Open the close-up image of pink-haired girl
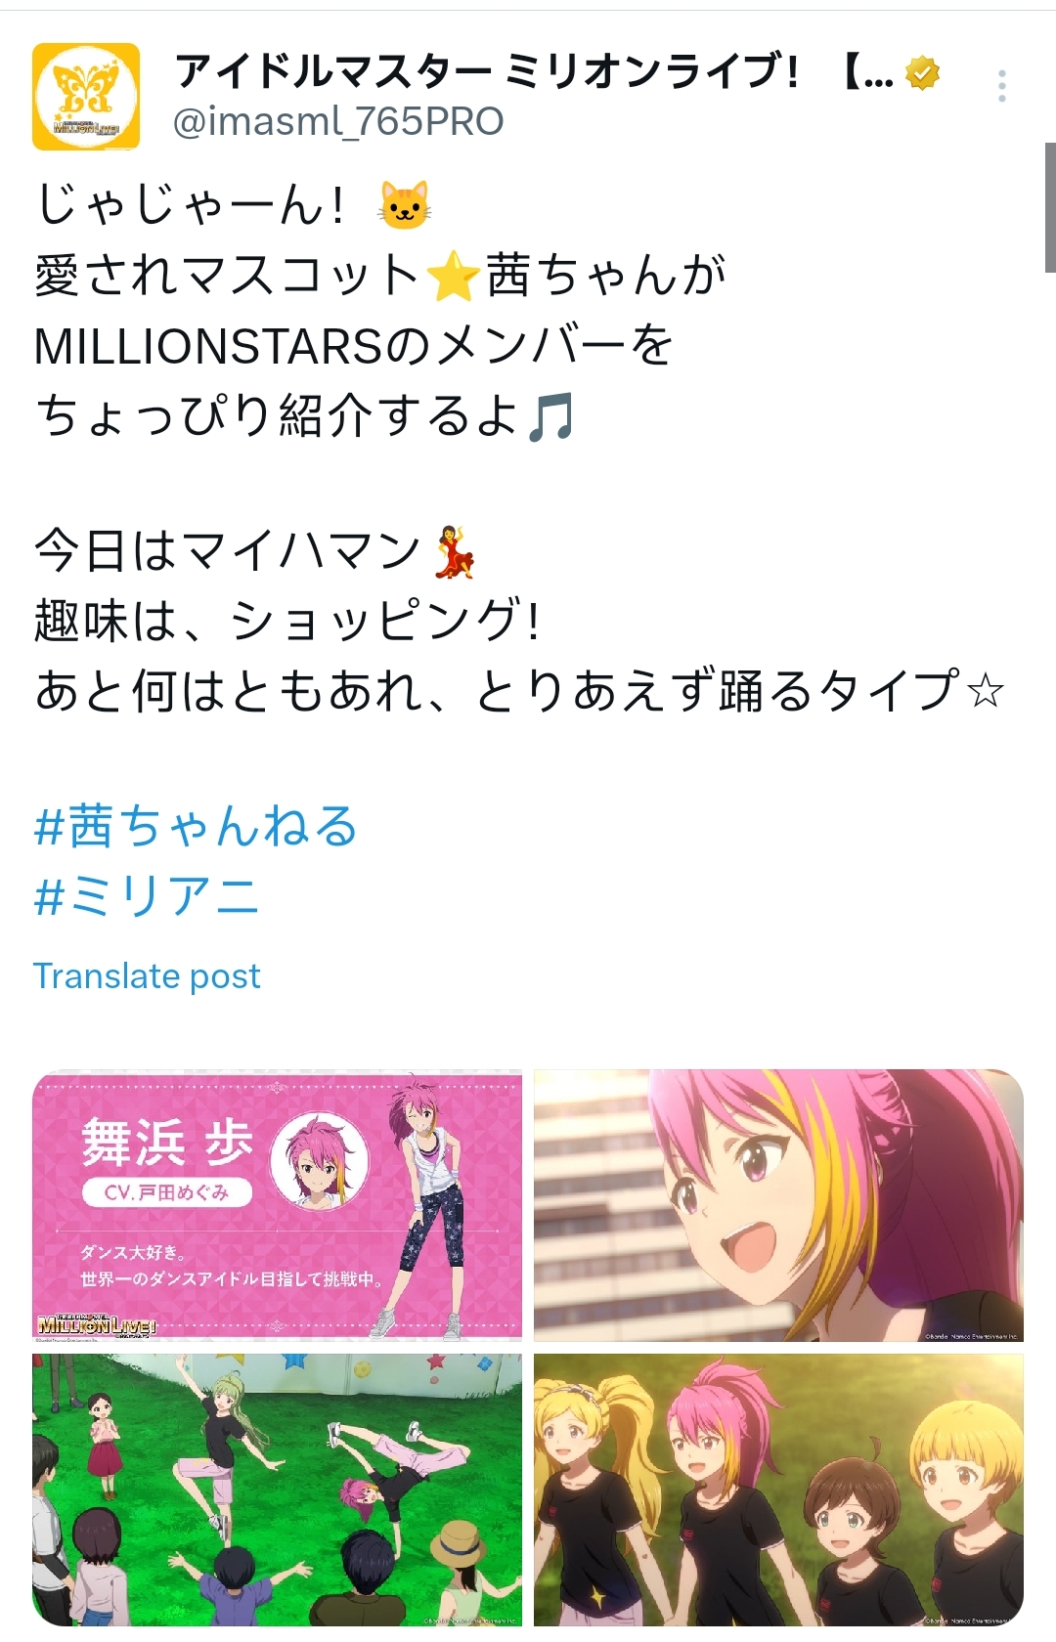Screen dimensions: 1056x1642 (778, 1205)
